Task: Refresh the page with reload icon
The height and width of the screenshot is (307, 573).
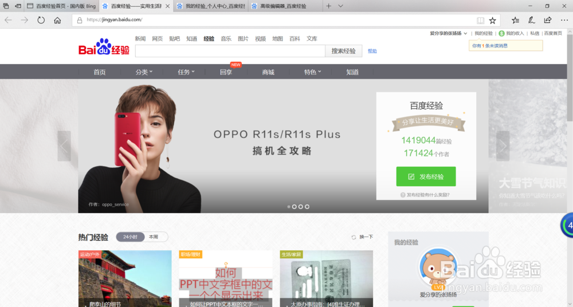Action: tap(41, 20)
